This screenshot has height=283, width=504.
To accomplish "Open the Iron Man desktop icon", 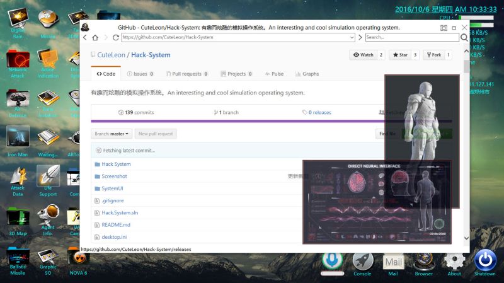I will pos(18,141).
